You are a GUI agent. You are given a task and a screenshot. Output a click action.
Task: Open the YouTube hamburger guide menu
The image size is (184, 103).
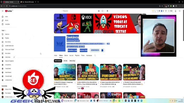pos(3,11)
